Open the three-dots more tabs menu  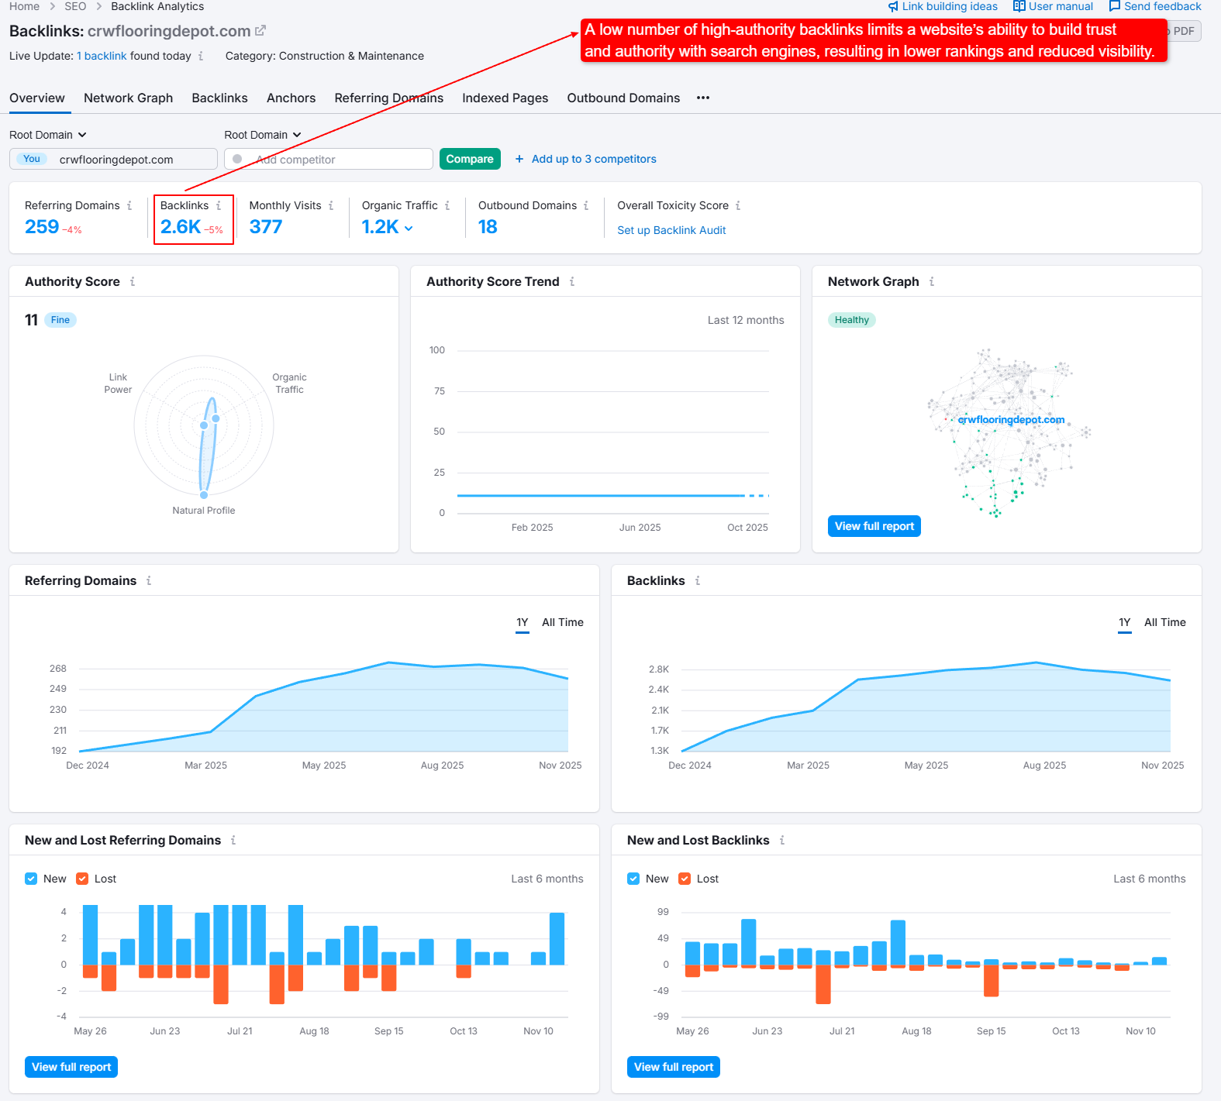703,98
